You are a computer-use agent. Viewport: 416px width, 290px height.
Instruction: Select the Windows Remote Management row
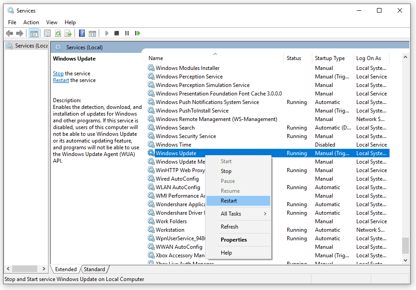268,119
